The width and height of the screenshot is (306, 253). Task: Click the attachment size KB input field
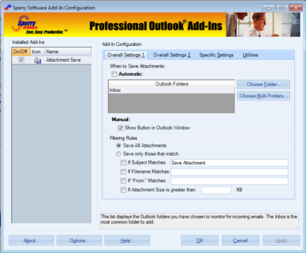[x=216, y=190]
